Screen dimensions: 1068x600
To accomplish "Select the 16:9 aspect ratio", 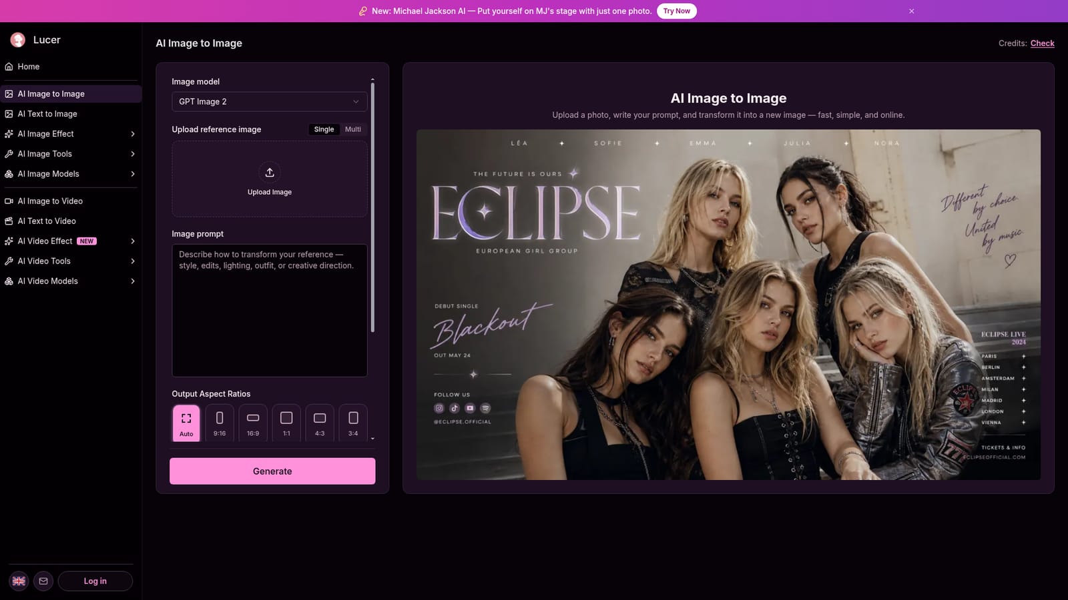I will (253, 423).
